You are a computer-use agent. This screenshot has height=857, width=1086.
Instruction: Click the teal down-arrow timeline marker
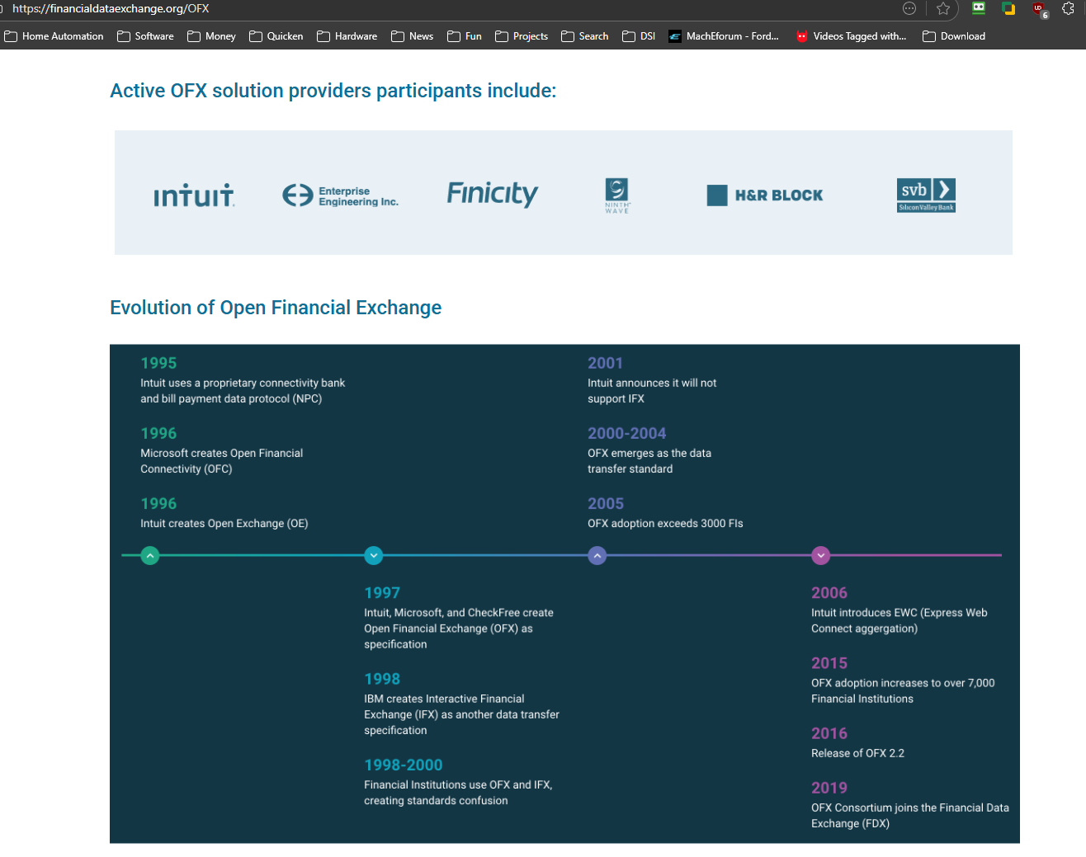click(x=374, y=556)
